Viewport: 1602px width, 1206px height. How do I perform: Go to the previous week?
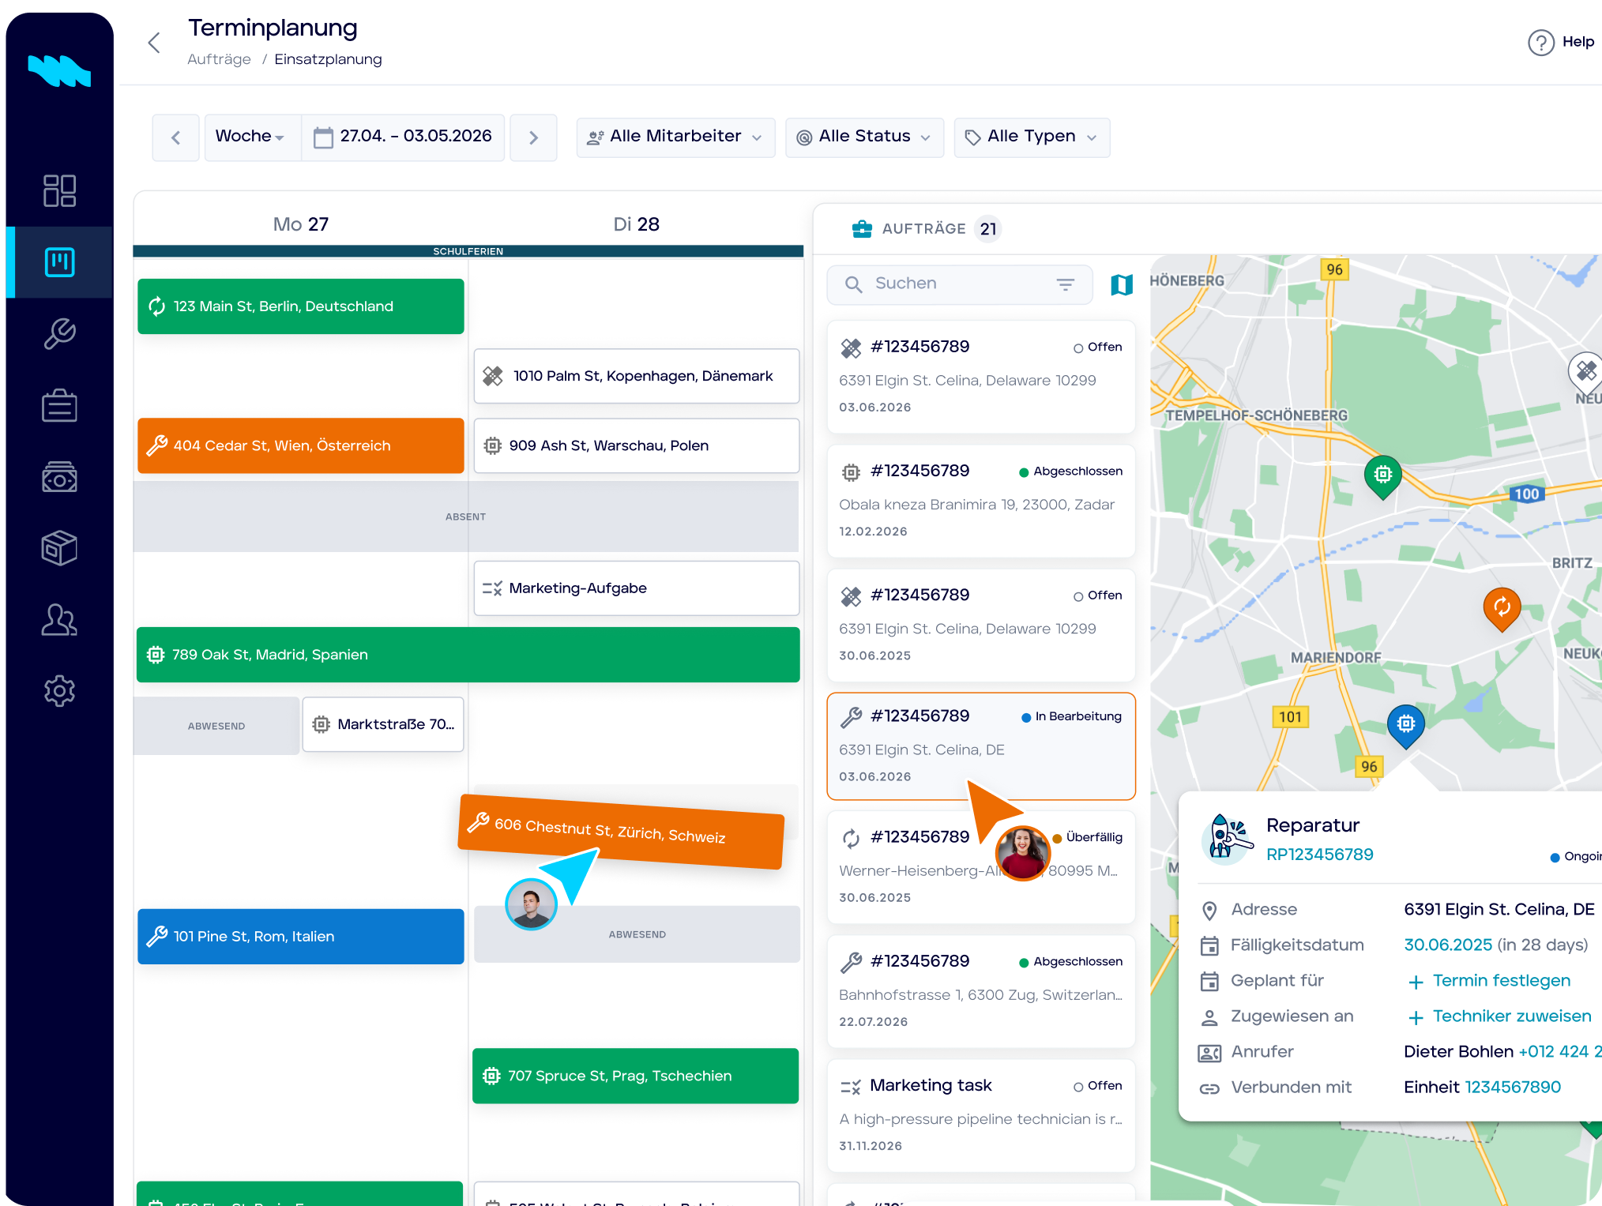(175, 137)
